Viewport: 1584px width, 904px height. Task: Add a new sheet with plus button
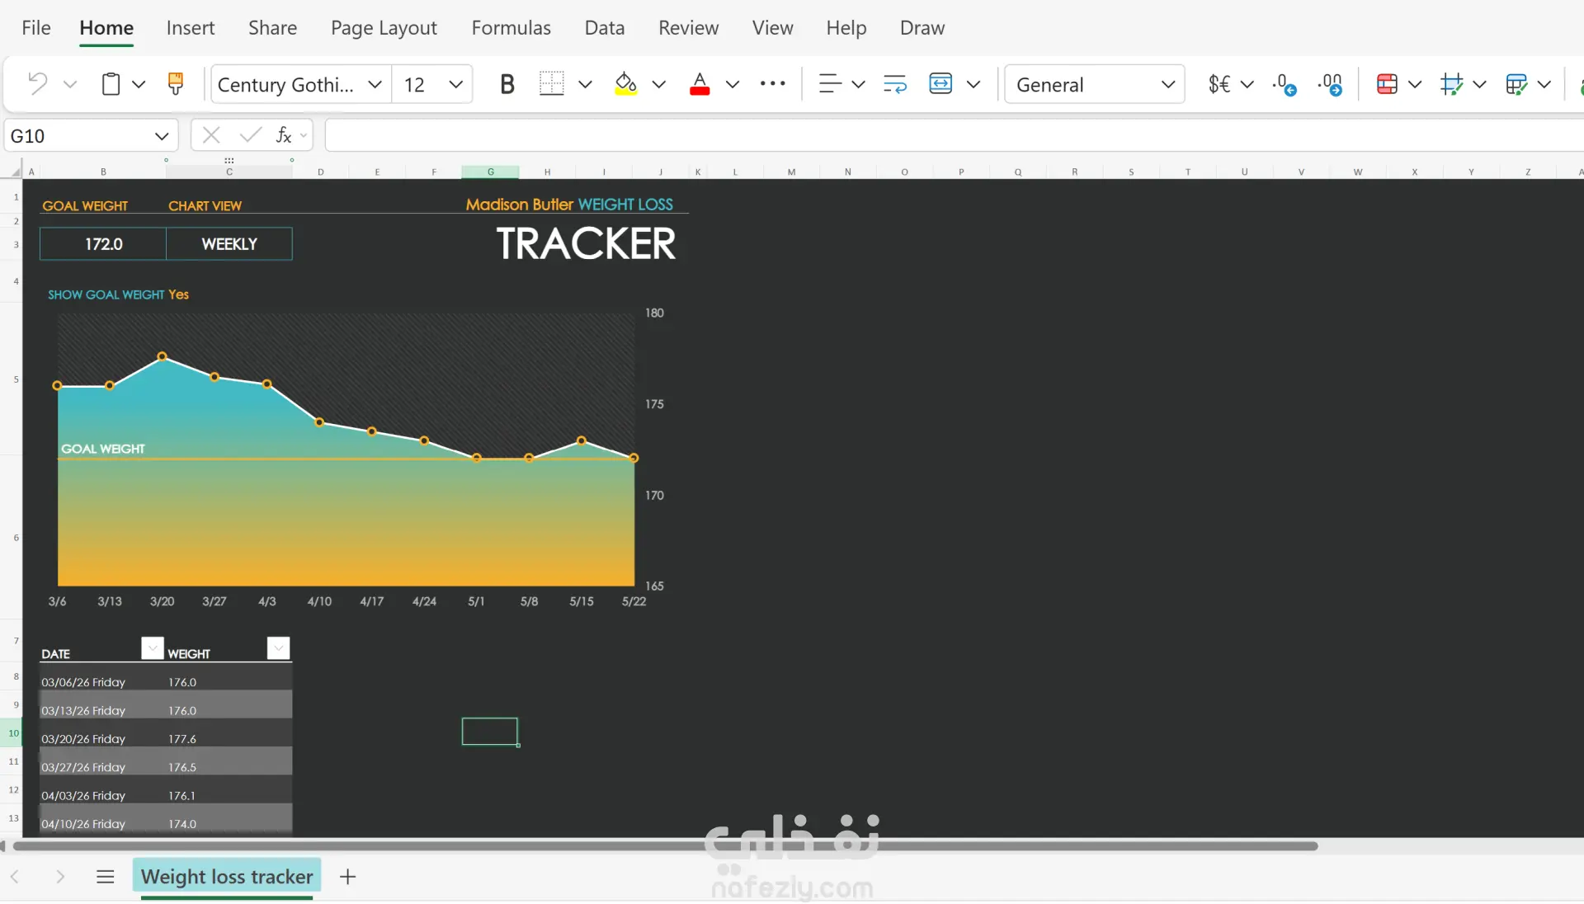[348, 876]
